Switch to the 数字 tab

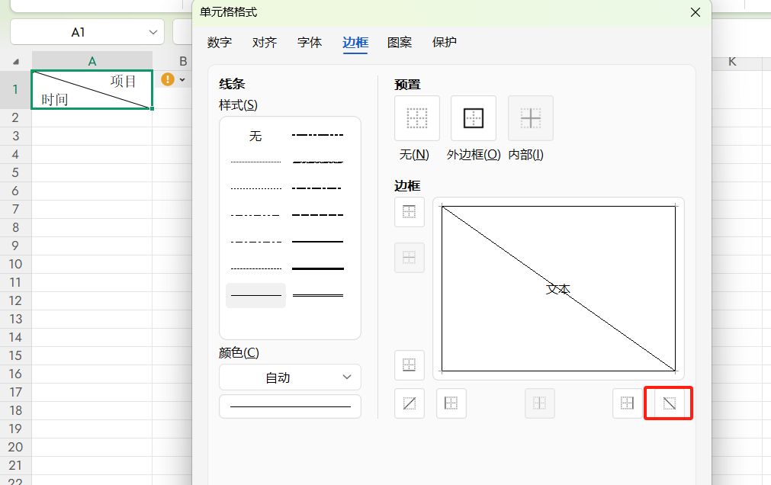pos(220,43)
